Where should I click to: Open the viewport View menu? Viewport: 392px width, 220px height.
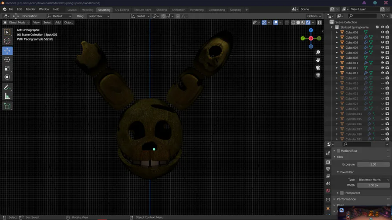click(x=36, y=23)
